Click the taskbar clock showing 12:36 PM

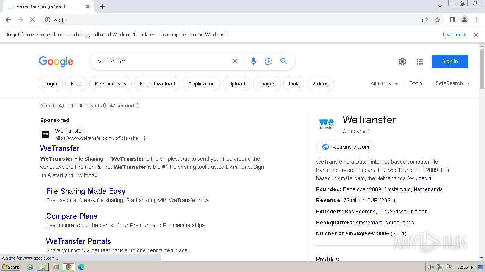[x=466, y=267]
